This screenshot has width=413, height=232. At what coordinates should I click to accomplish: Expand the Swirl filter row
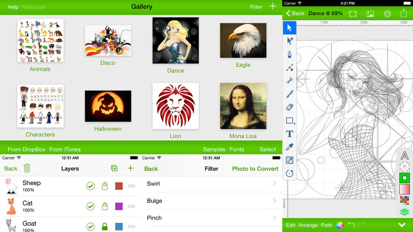(211, 184)
